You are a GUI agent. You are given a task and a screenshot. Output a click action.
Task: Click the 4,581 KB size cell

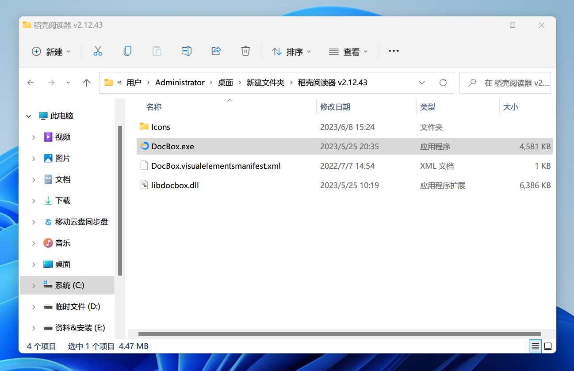[x=535, y=146]
